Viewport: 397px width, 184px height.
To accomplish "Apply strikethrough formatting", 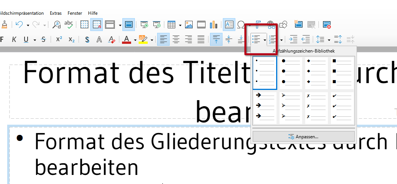I will click(x=43, y=39).
